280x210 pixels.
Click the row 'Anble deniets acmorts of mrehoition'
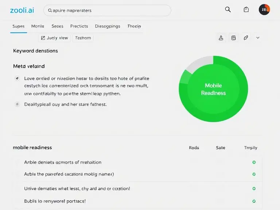click(x=137, y=162)
